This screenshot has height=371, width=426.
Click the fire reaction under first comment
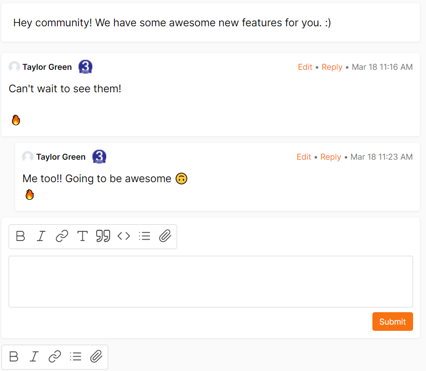[x=16, y=120]
